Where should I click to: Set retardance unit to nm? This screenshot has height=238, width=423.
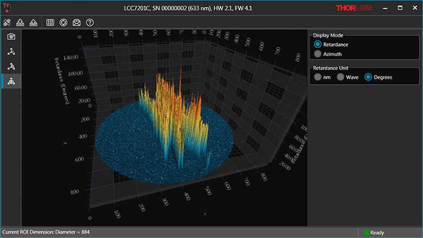click(x=318, y=77)
